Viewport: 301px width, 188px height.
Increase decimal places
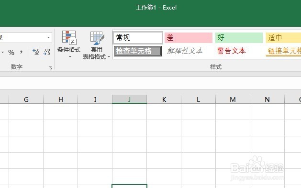tap(36, 52)
